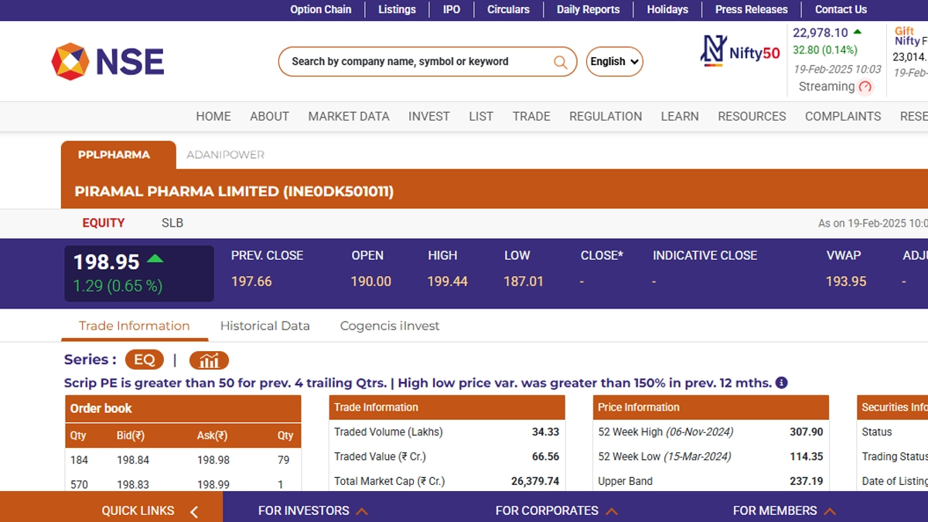928x522 pixels.
Task: Open the English language dropdown
Action: [x=615, y=62]
